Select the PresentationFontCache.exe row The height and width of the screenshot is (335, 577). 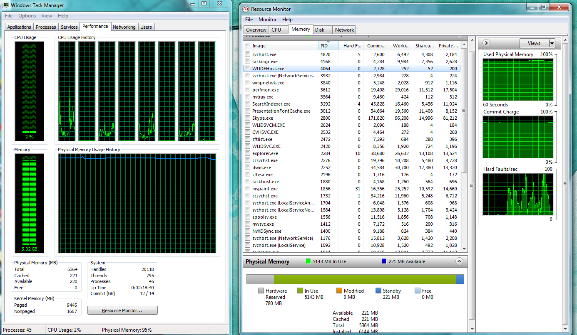pos(352,111)
